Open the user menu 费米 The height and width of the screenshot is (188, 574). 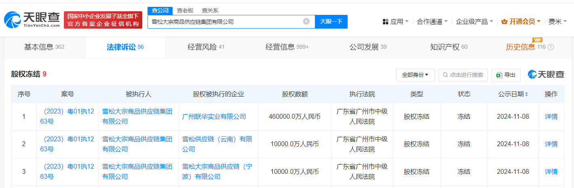tap(558, 22)
